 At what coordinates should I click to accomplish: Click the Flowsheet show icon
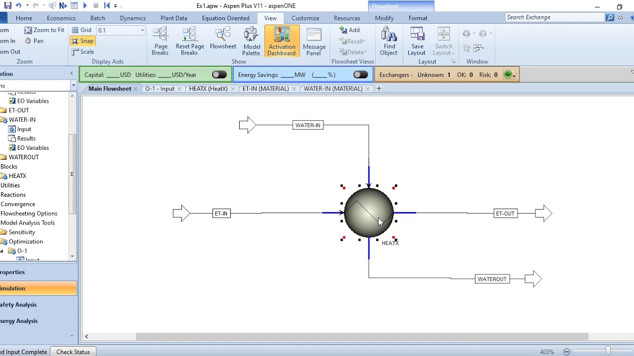click(x=223, y=39)
